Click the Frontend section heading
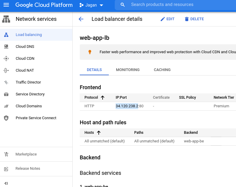 tap(90, 87)
